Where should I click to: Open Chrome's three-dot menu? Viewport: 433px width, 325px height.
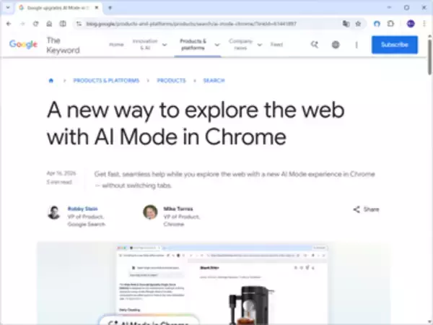pyautogui.click(x=424, y=24)
